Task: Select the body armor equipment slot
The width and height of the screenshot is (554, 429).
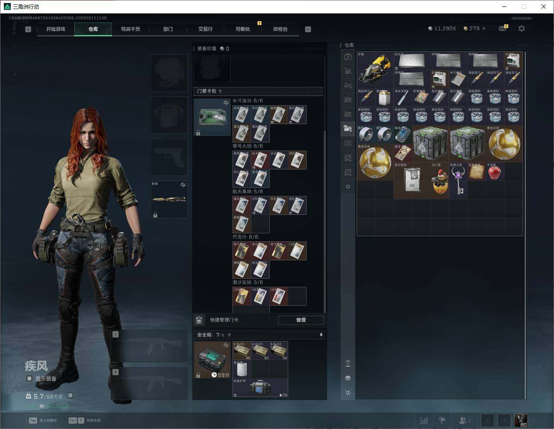Action: (169, 115)
